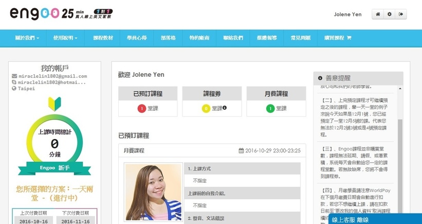
Task: Open the 線上客服 離線 chat bar
Action: [367, 219]
